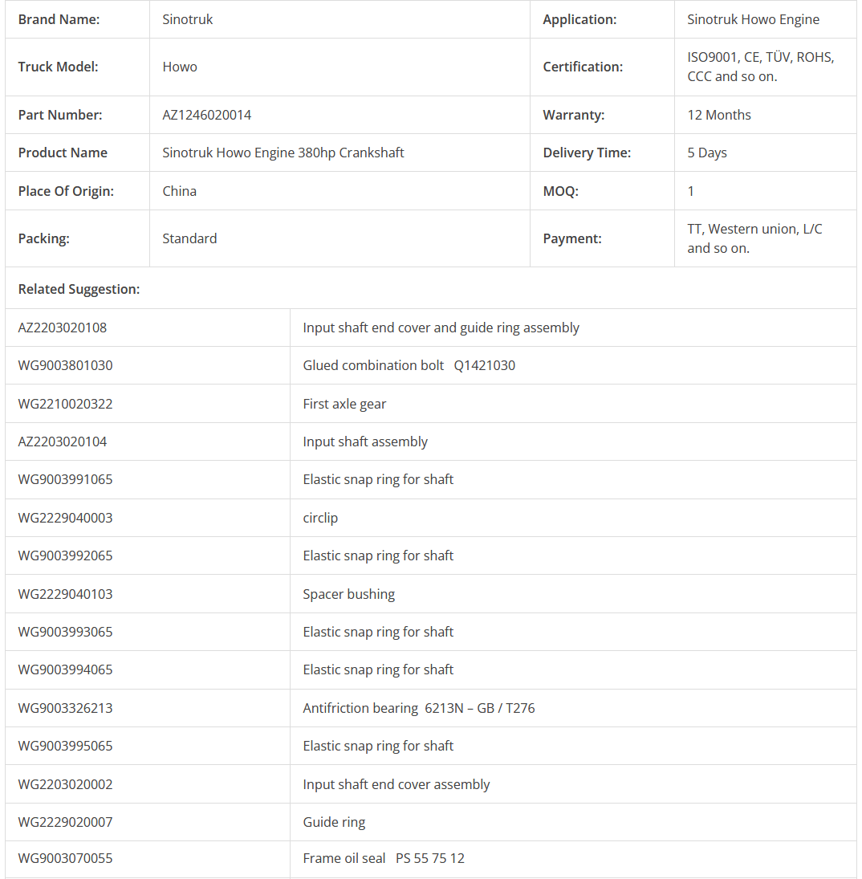Select the Frame oil seal PS 55 75 12 entry
The image size is (862, 879).
(x=384, y=858)
